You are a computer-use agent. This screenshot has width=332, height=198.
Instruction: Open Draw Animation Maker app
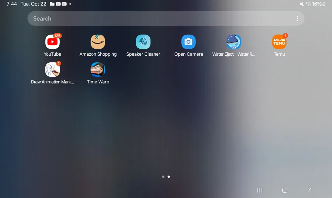tap(52, 70)
